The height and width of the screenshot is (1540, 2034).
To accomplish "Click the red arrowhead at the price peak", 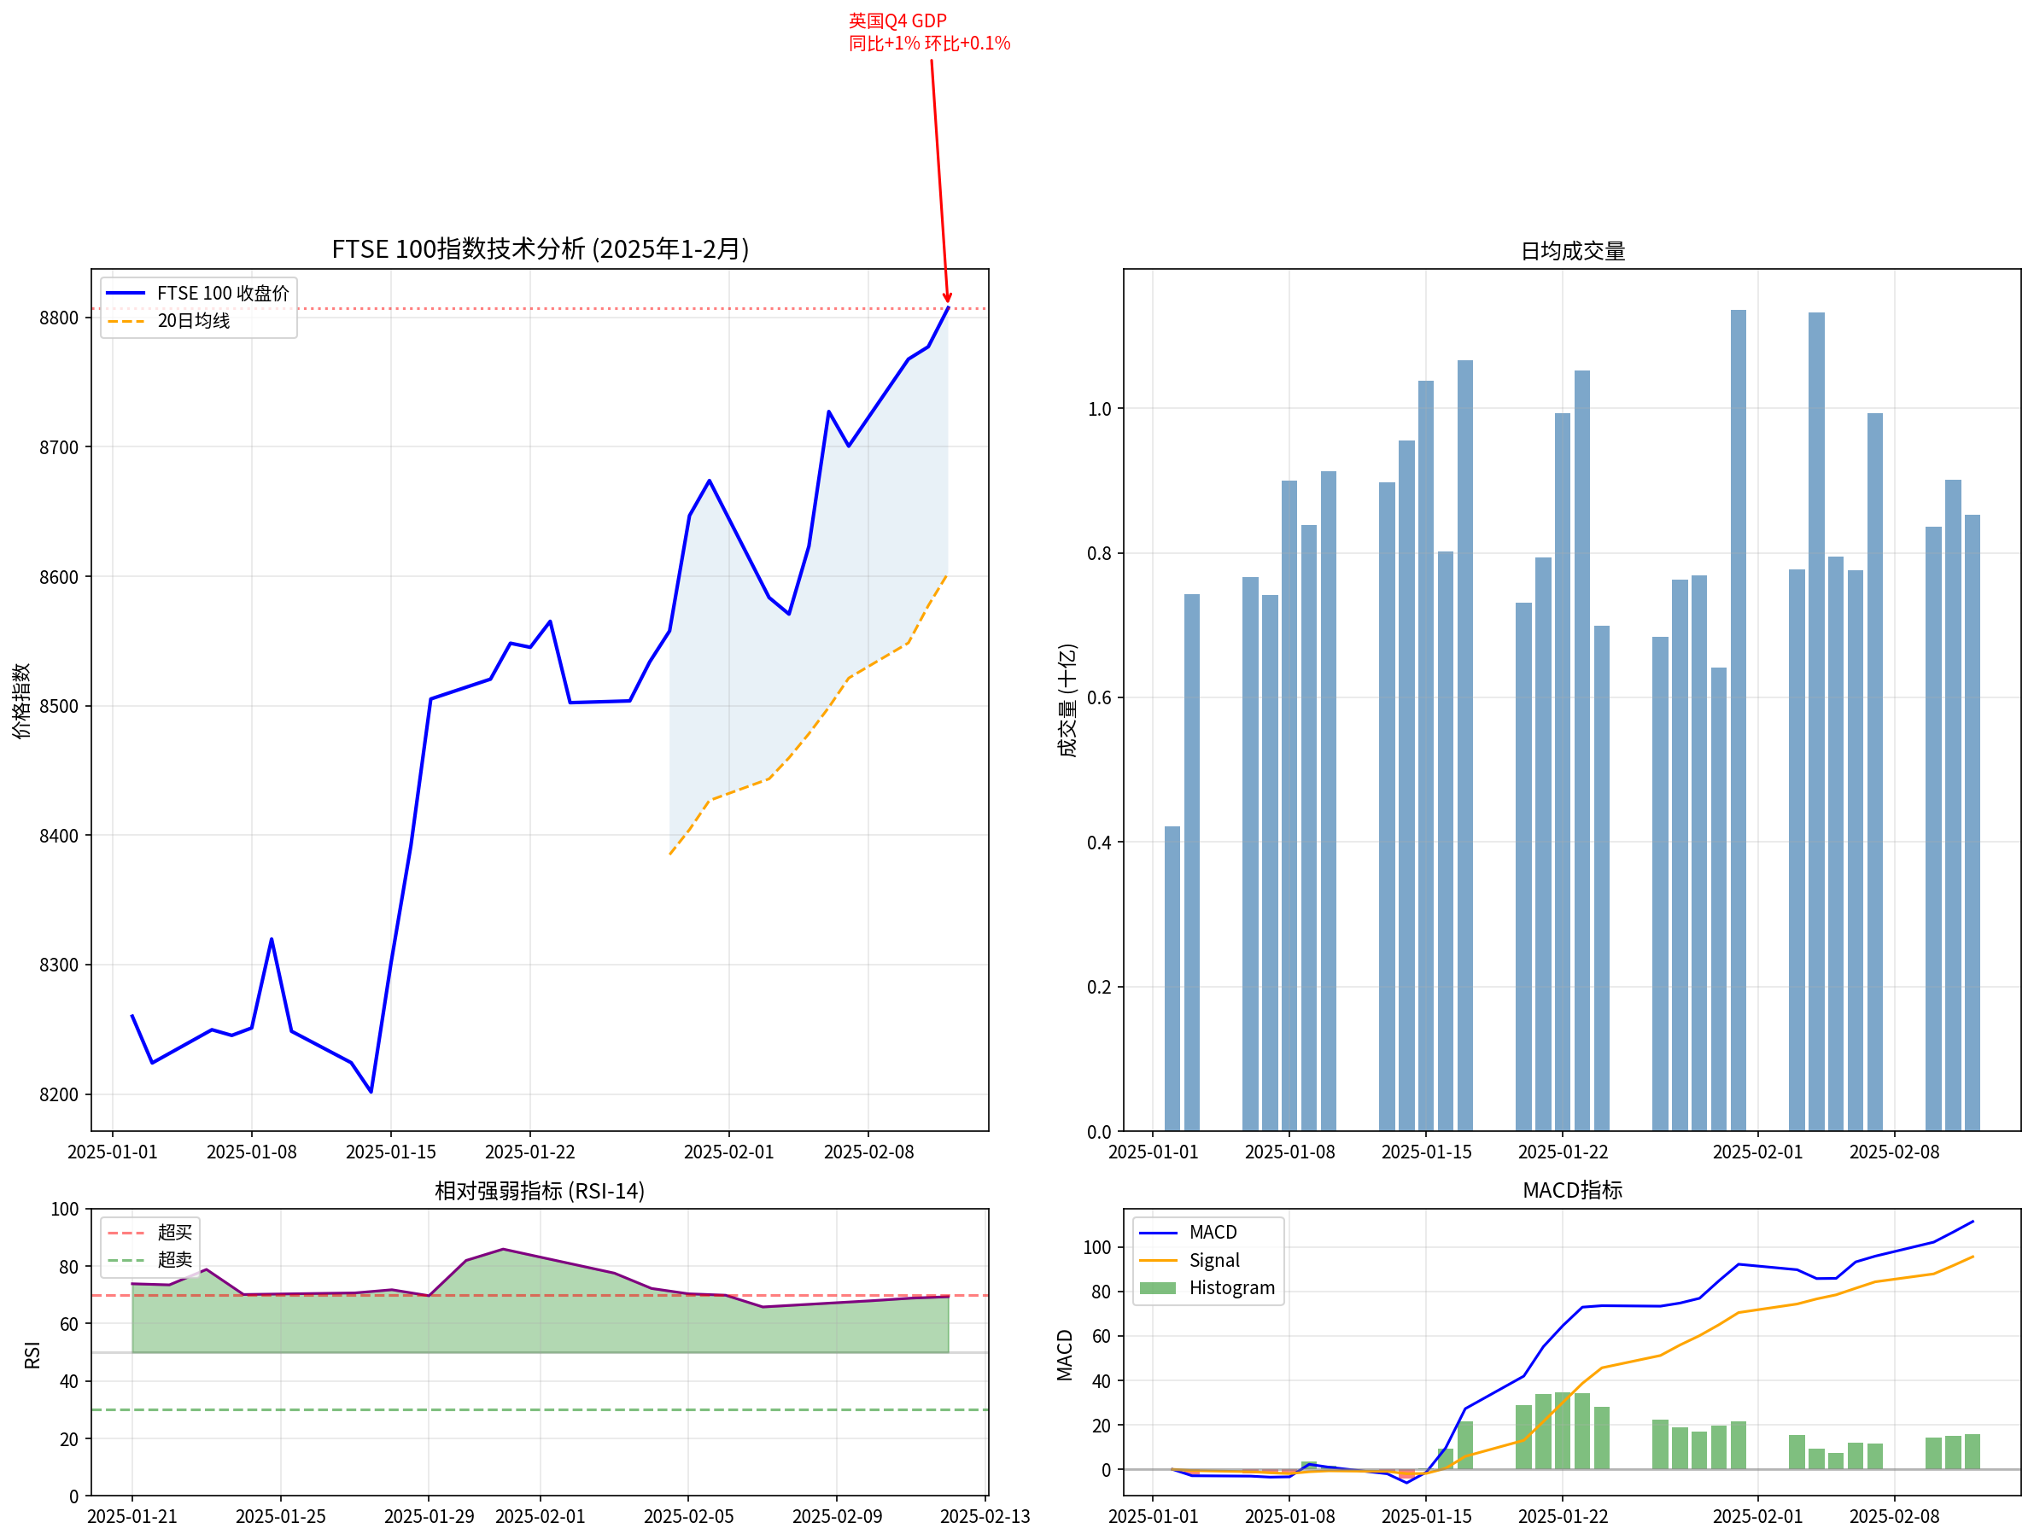I will pos(947,297).
